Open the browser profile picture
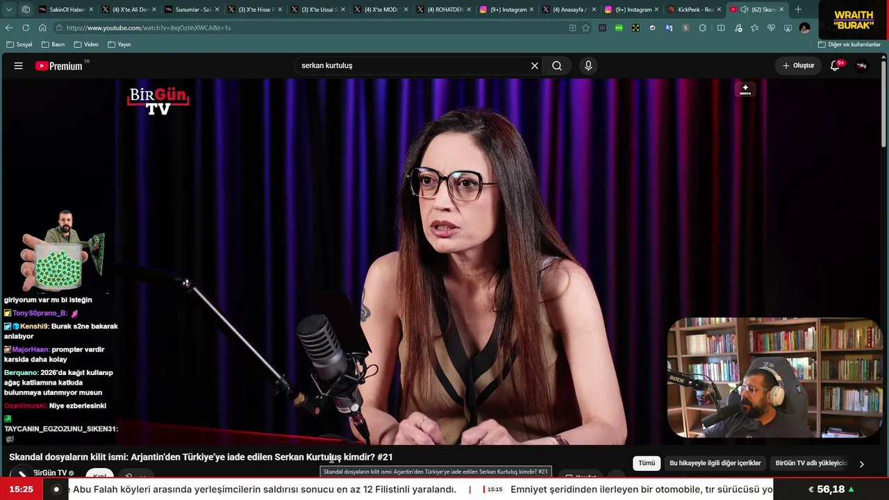This screenshot has width=889, height=500. tap(805, 28)
